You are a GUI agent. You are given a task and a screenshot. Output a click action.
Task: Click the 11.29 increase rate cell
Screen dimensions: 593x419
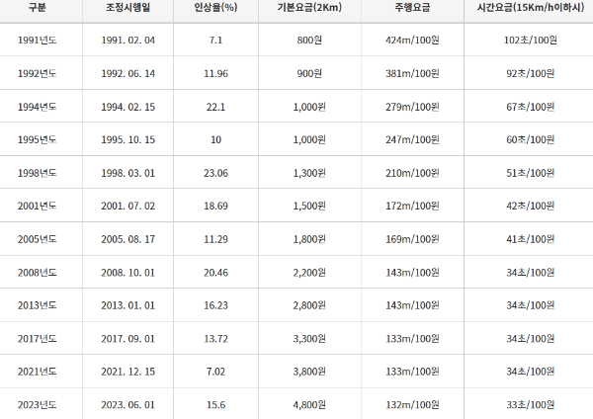click(x=215, y=239)
